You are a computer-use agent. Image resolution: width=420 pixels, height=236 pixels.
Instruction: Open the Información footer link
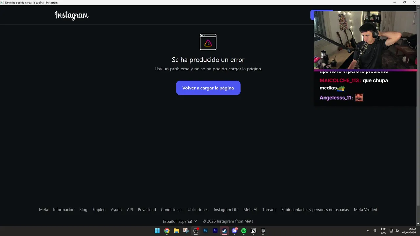click(64, 210)
